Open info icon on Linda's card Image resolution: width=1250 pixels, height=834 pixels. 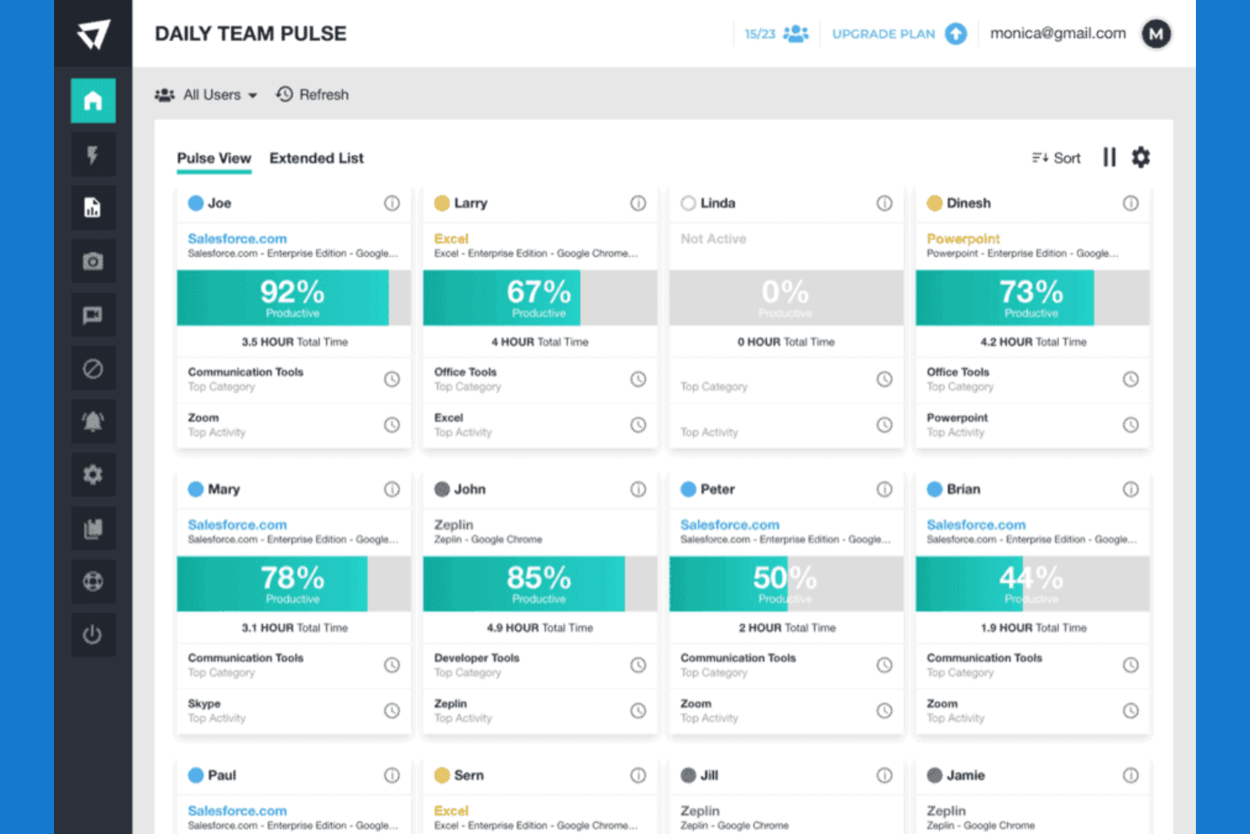884,203
